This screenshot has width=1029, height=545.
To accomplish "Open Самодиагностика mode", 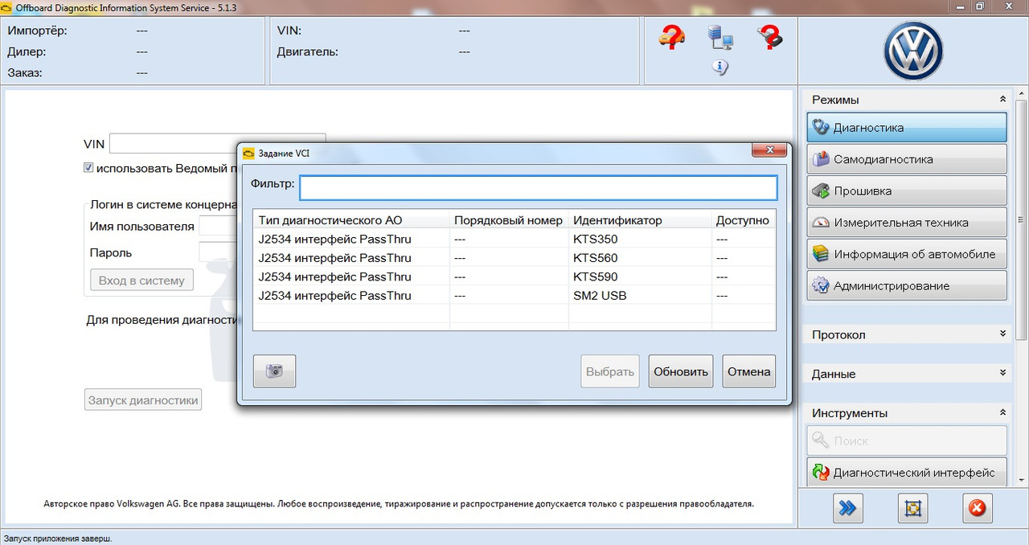I will [907, 159].
